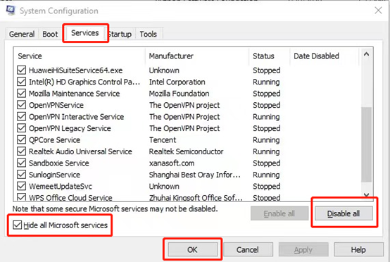
Task: Click the scroll down arrow of services list
Action: (366, 194)
